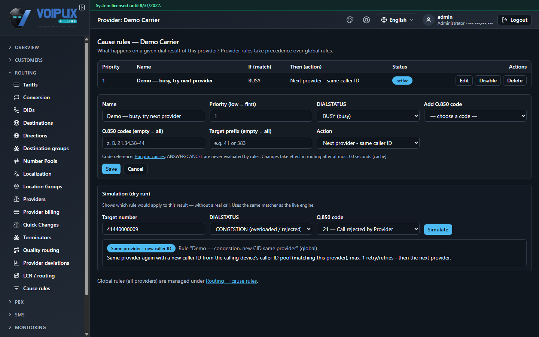This screenshot has height=337, width=539.
Task: Open the Add Q.850 code dropdown
Action: click(475, 116)
